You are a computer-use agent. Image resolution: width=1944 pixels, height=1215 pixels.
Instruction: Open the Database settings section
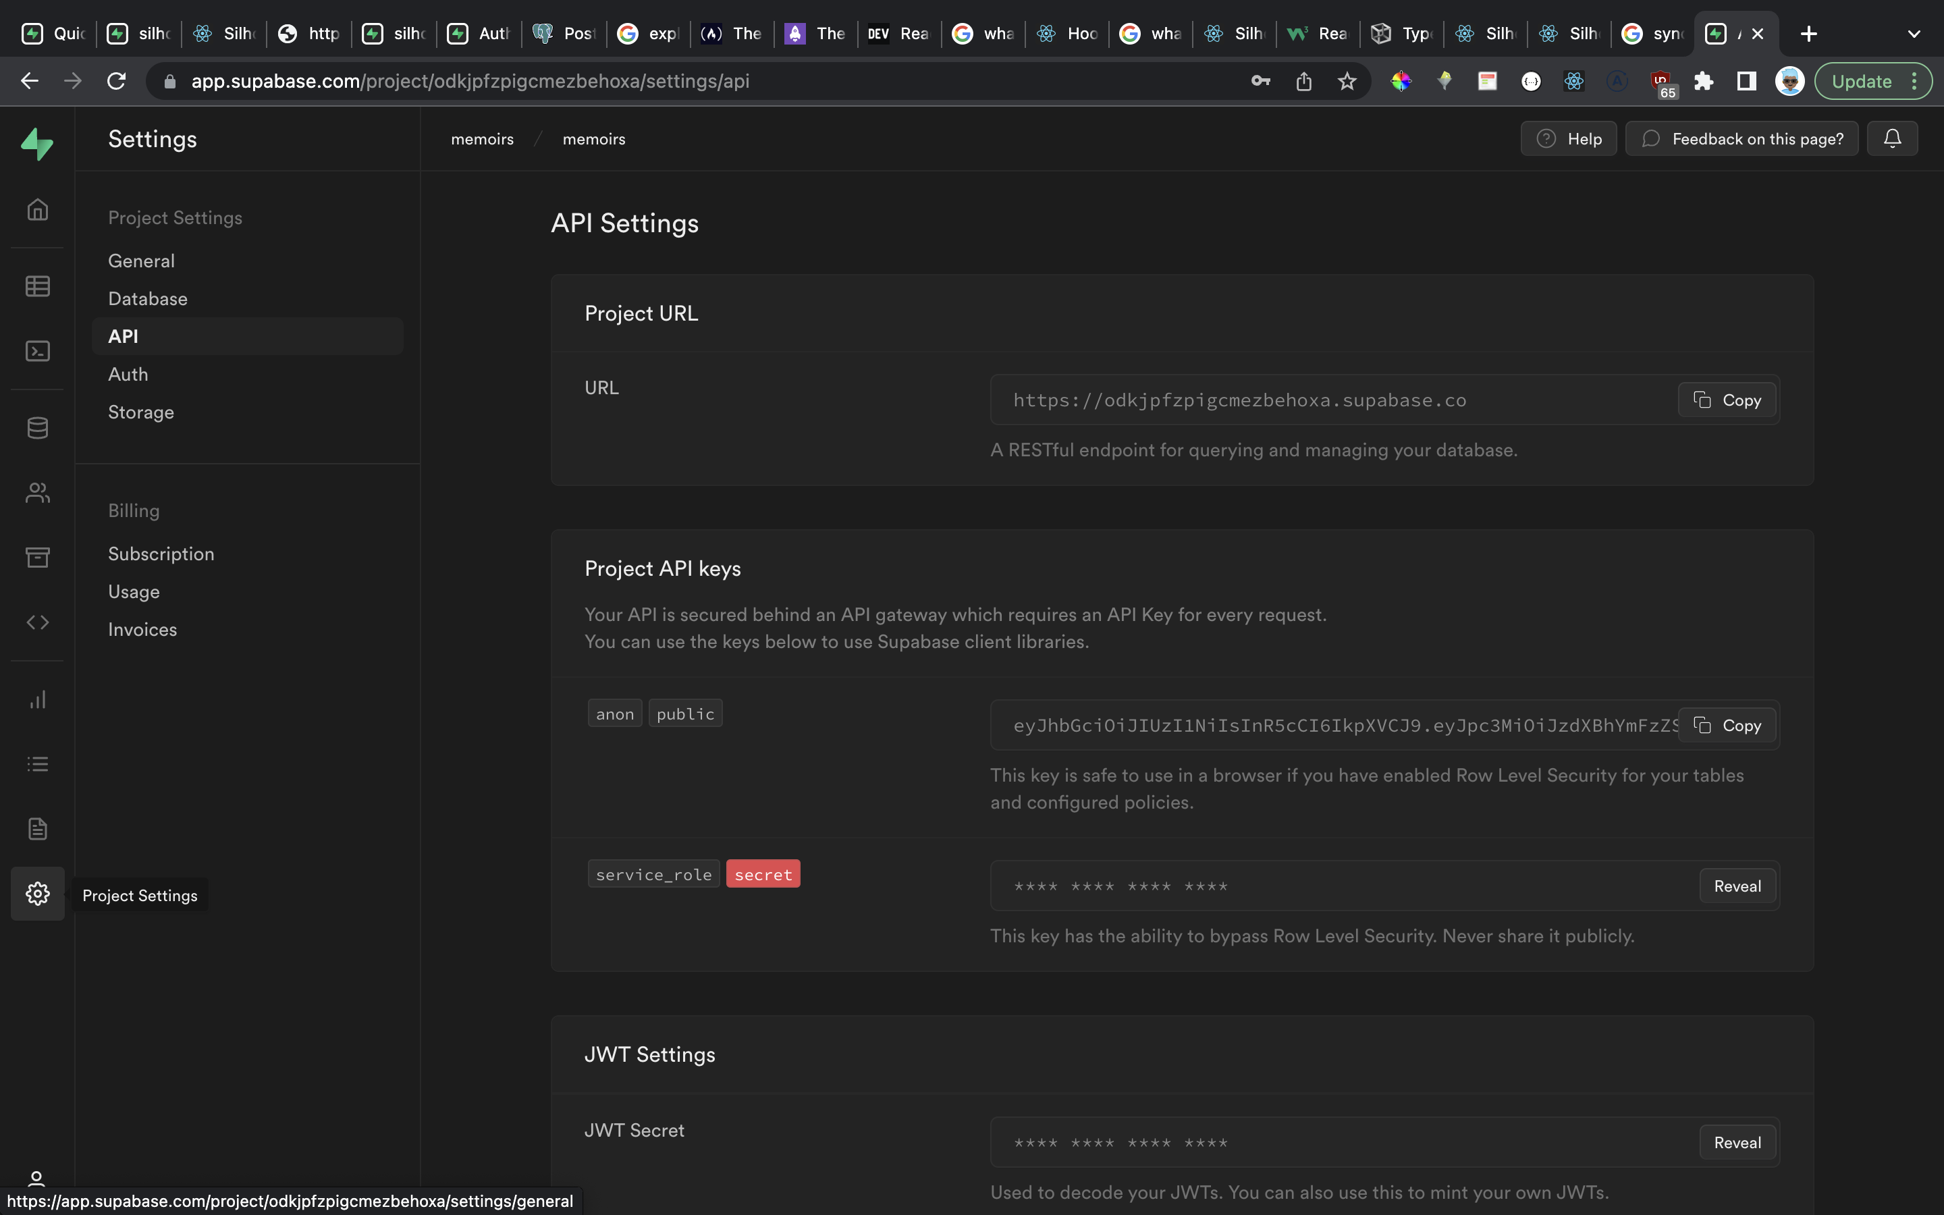[147, 298]
